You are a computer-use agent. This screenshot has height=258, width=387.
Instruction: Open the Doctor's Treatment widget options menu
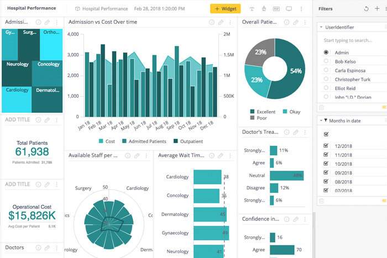(305, 132)
